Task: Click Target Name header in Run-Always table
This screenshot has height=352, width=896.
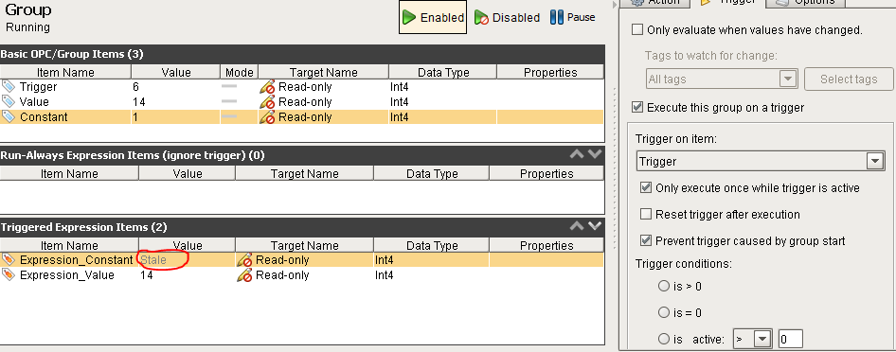Action: (305, 173)
